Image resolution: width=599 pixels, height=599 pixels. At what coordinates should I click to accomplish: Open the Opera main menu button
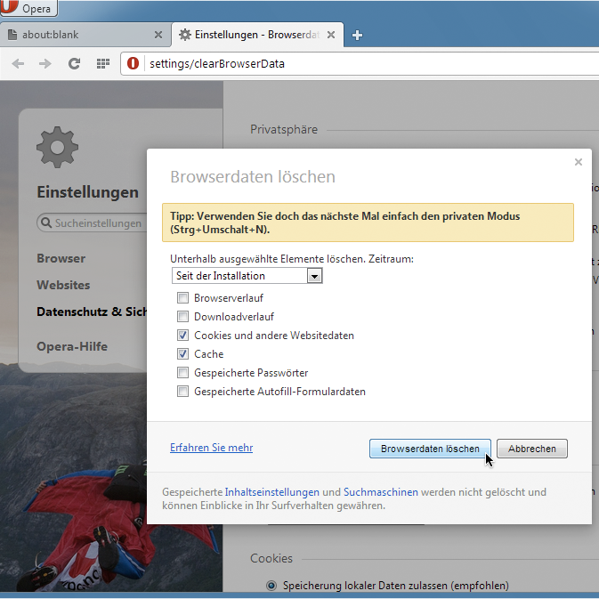click(28, 8)
